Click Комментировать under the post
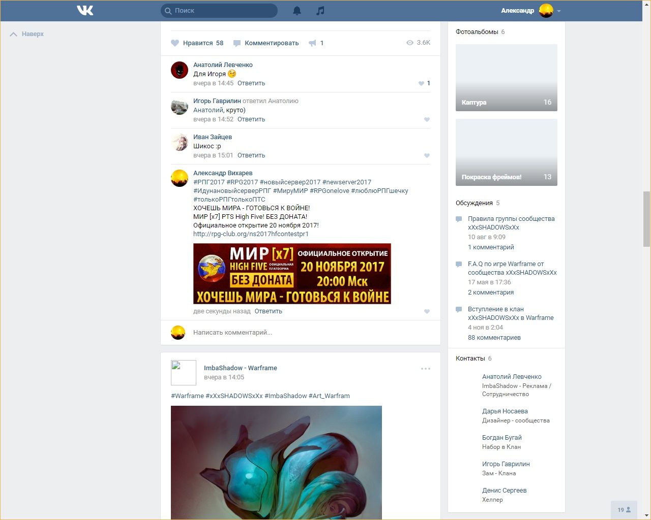 [x=266, y=43]
